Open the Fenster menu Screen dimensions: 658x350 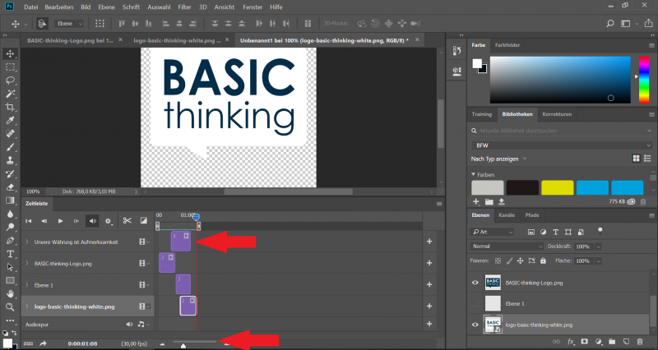tap(253, 7)
